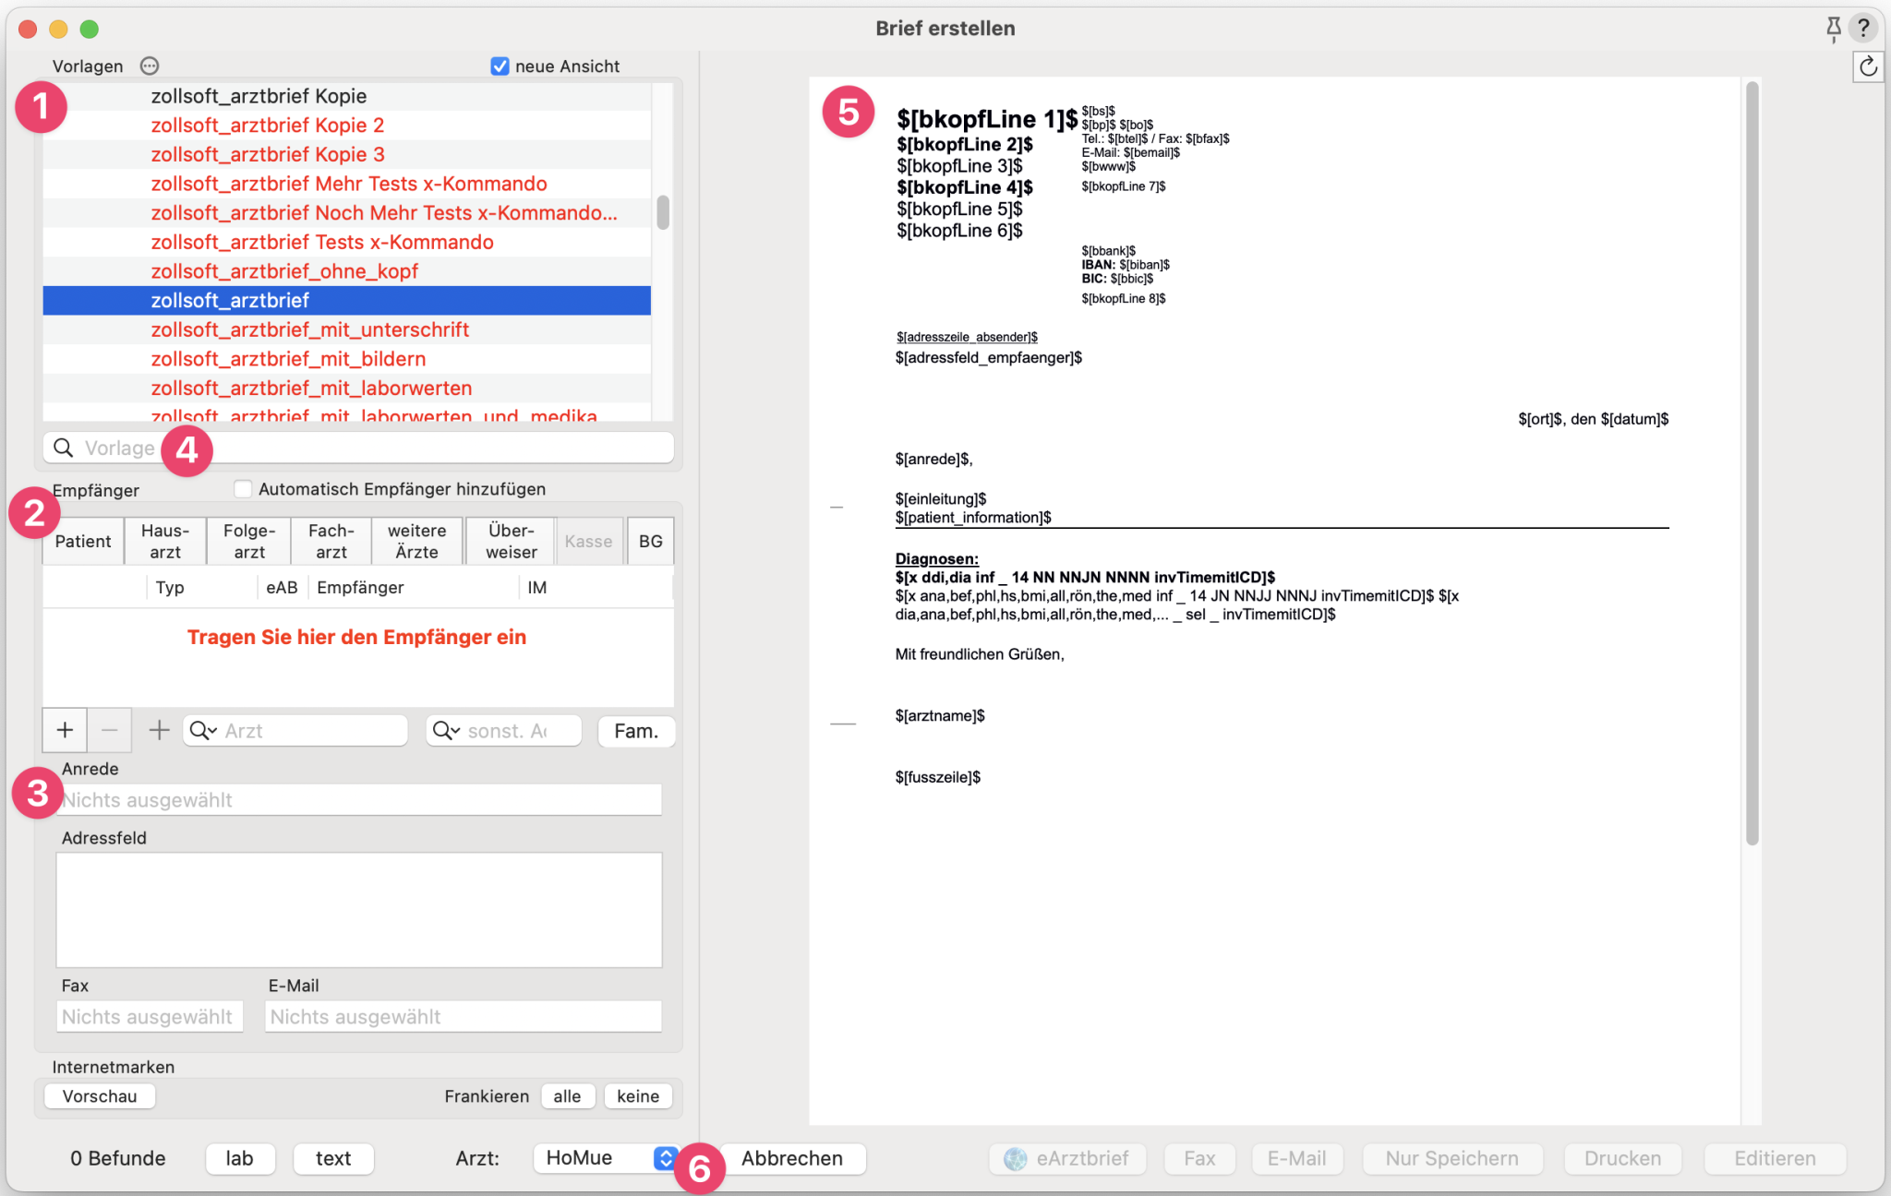Switch to the weitere Ärzte tab

[417, 541]
